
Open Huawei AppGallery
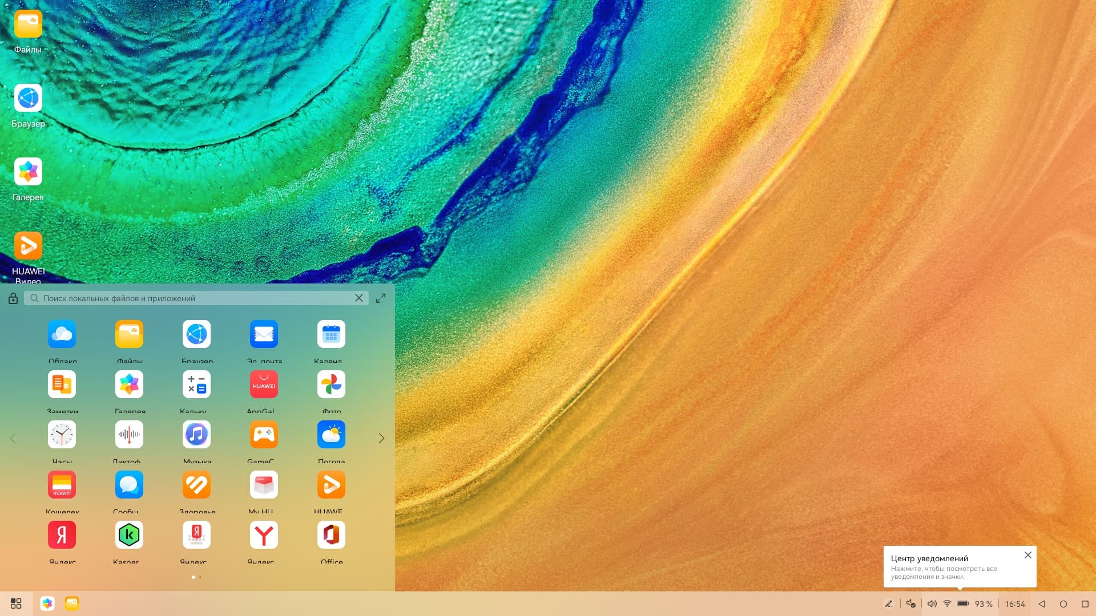coord(264,384)
